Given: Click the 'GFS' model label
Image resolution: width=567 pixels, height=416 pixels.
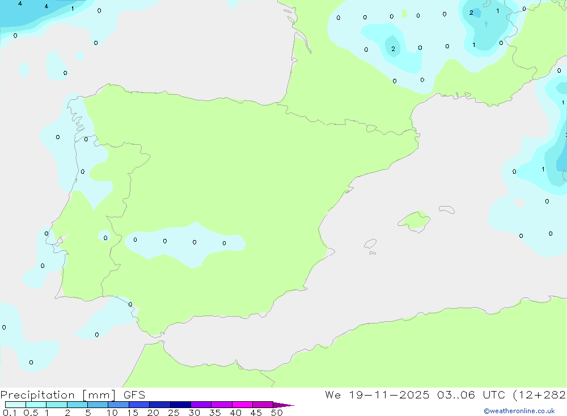Looking at the screenshot, I should click(x=134, y=394).
